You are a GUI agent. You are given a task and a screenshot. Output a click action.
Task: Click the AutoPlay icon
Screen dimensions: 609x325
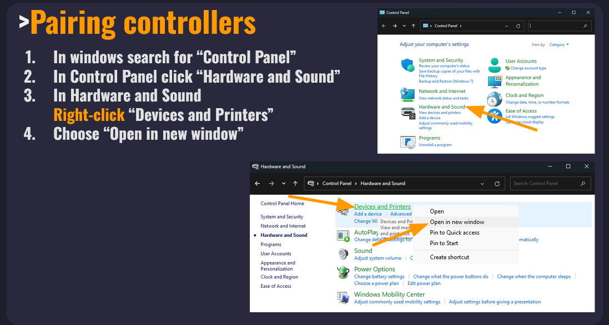tap(343, 235)
